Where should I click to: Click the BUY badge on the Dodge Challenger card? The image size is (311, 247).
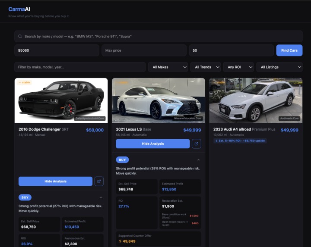[25, 197]
